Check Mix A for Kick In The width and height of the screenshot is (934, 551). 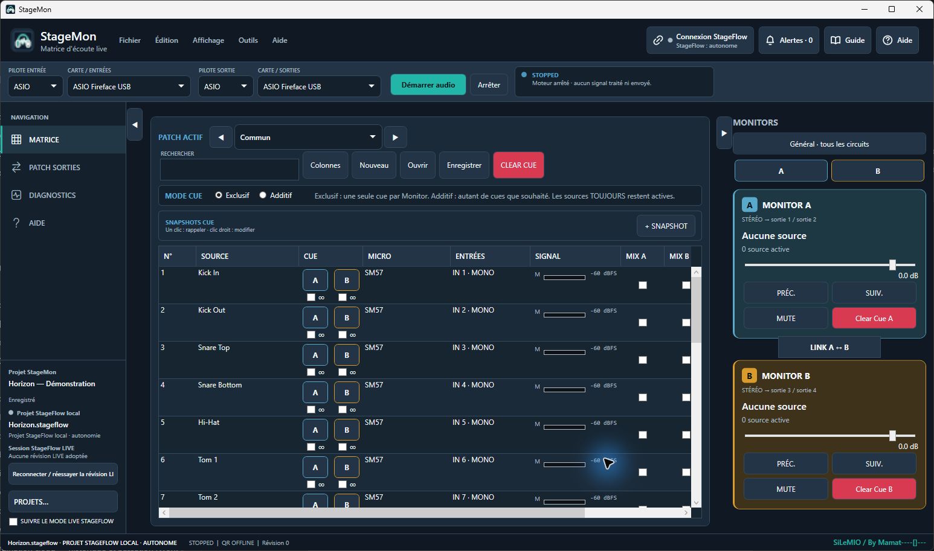(x=643, y=285)
